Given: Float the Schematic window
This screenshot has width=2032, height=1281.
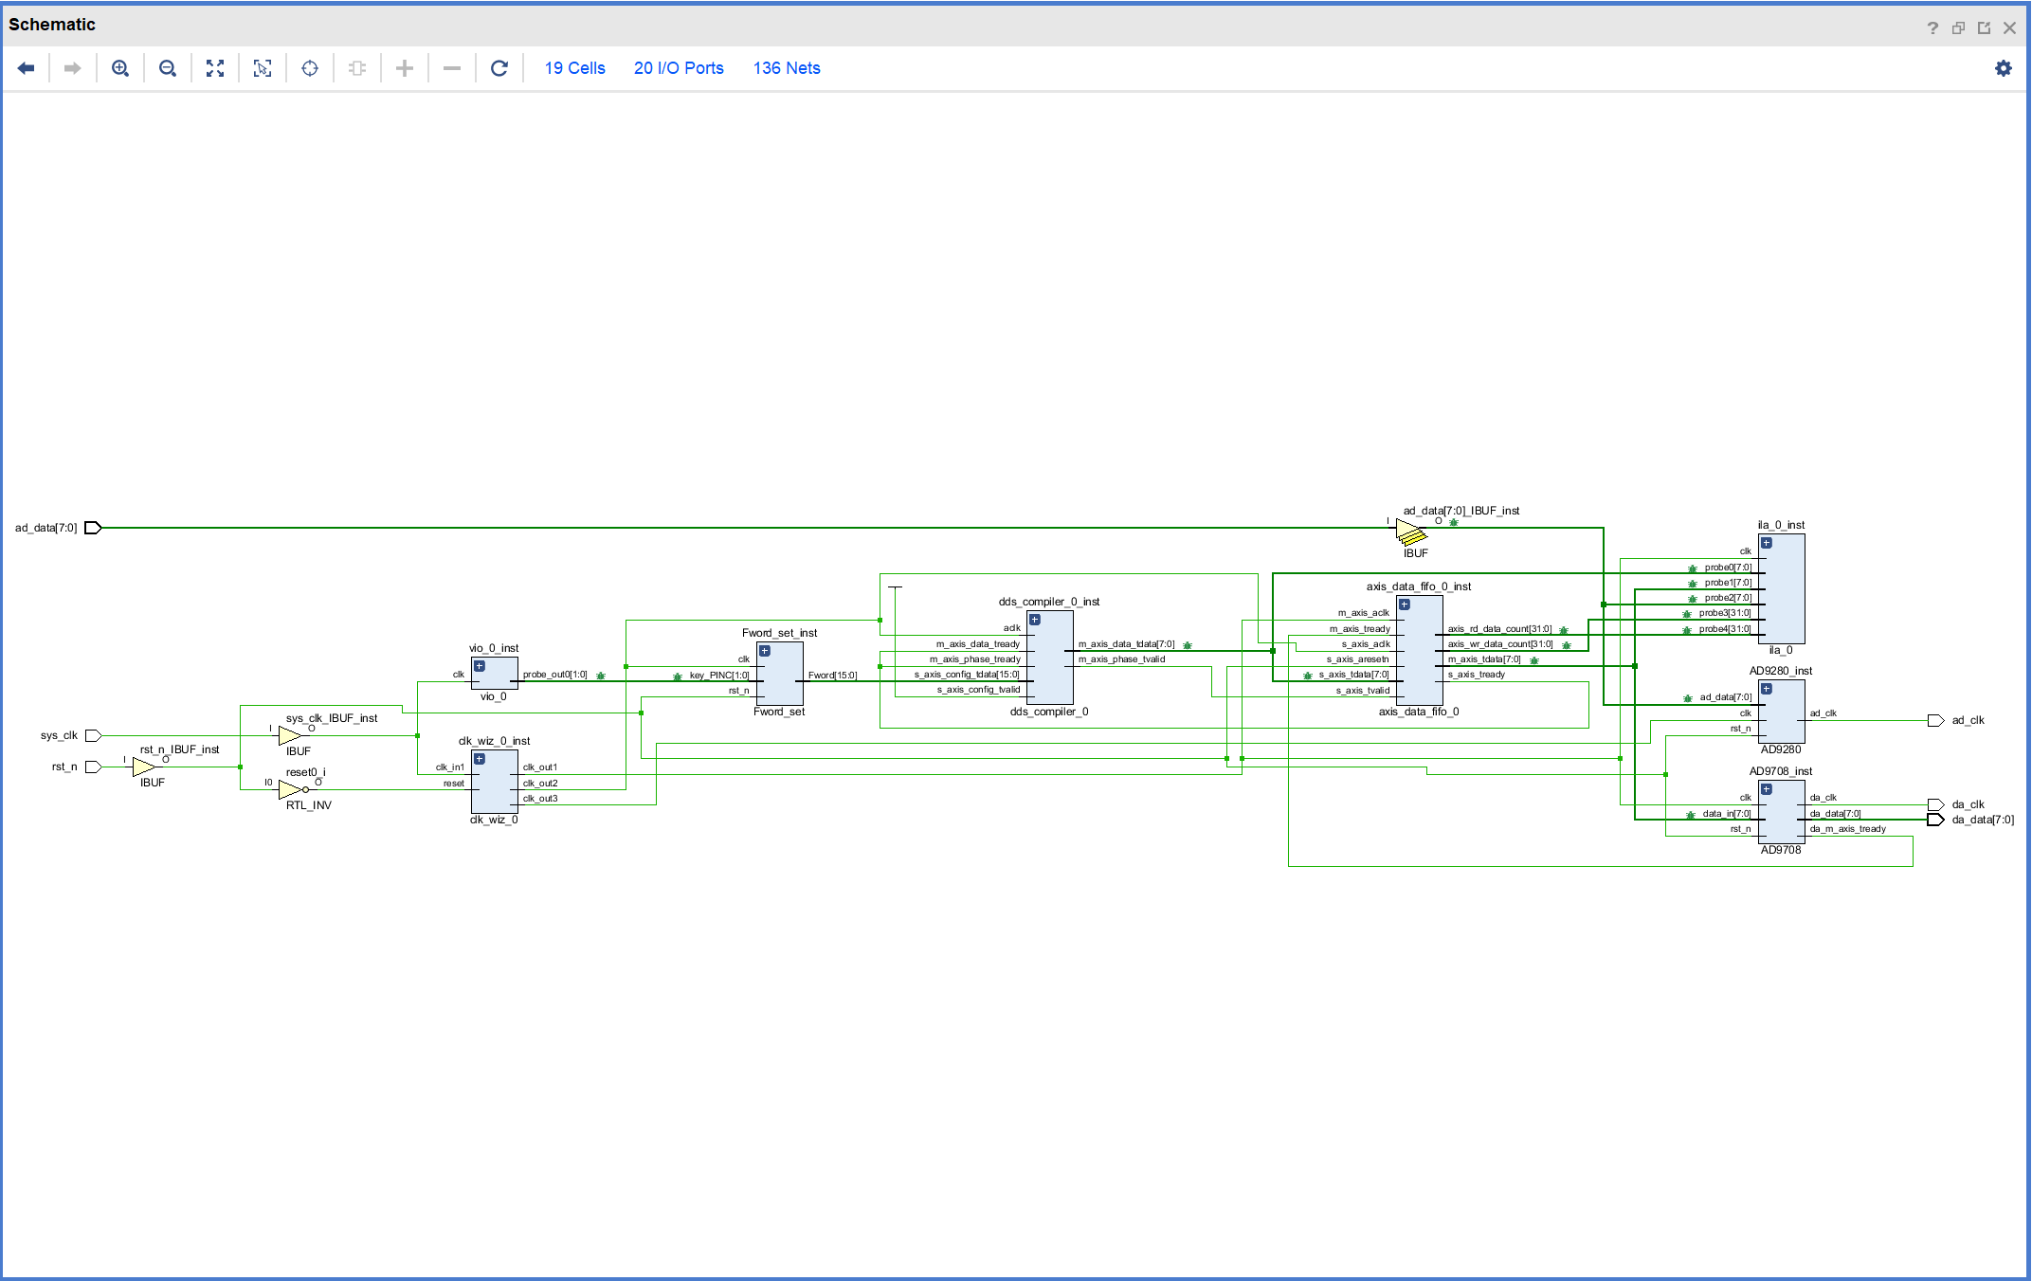Looking at the screenshot, I should pyautogui.click(x=1984, y=27).
